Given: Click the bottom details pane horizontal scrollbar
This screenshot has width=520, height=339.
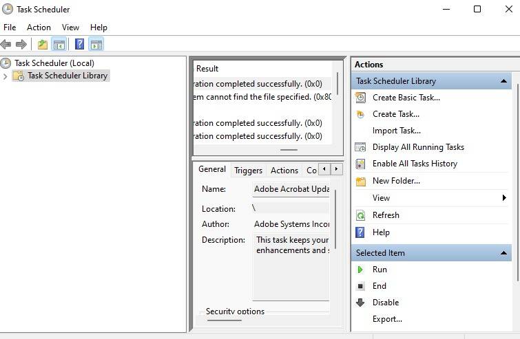Looking at the screenshot, I should (x=225, y=320).
